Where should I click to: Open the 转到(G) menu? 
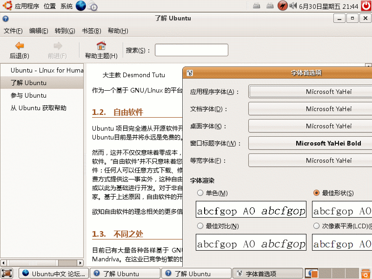[65, 31]
